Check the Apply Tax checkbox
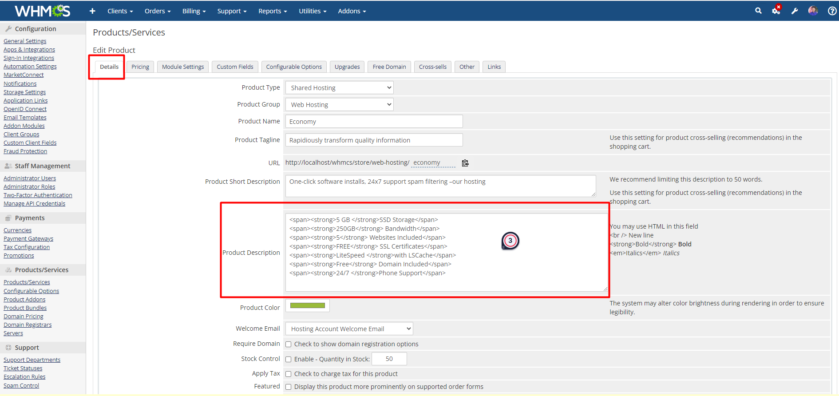839x396 pixels. 289,374
